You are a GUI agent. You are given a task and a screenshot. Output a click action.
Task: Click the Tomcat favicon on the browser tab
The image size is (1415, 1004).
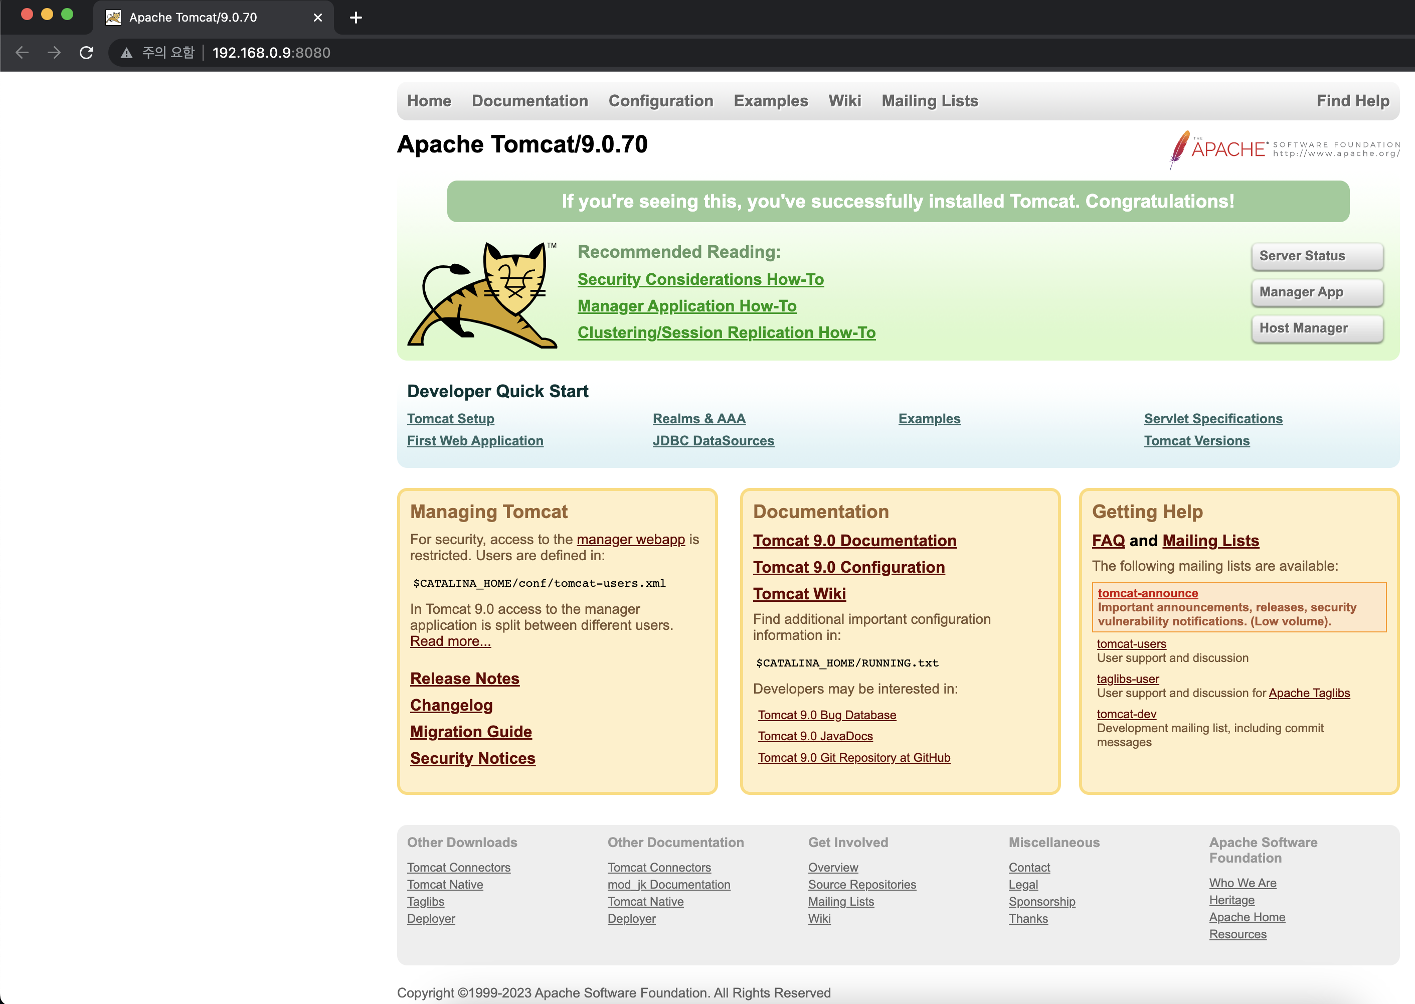tap(112, 18)
